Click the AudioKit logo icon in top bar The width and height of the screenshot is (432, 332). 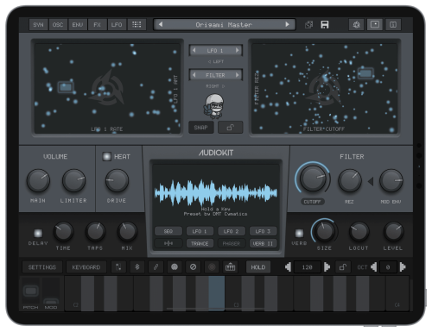pos(356,25)
